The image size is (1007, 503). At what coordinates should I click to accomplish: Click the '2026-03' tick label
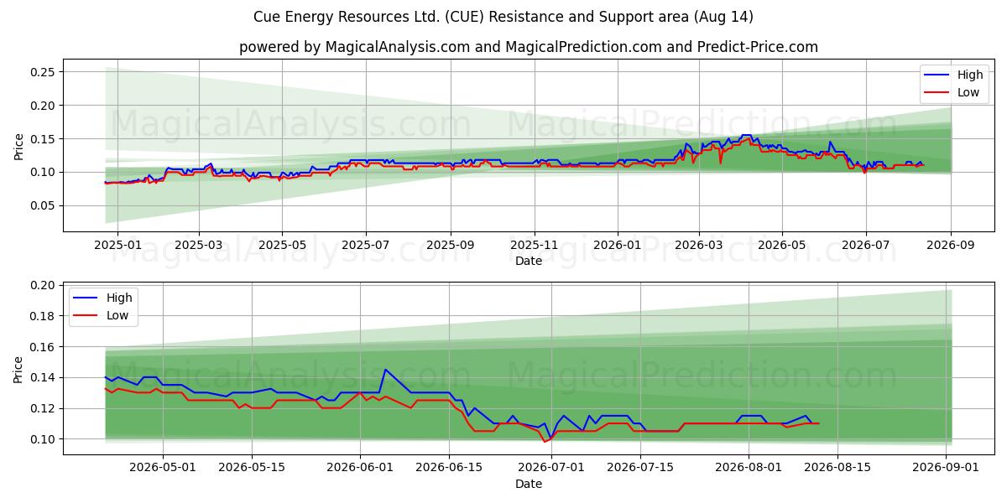(699, 244)
